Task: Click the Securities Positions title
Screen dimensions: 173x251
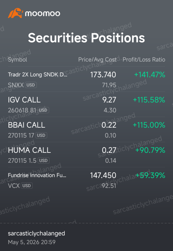Action: (86, 38)
